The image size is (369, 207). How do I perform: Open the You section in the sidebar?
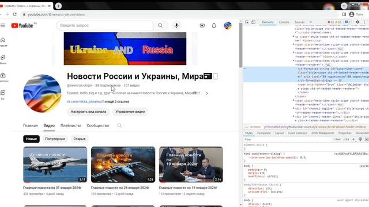[x=3, y=94]
